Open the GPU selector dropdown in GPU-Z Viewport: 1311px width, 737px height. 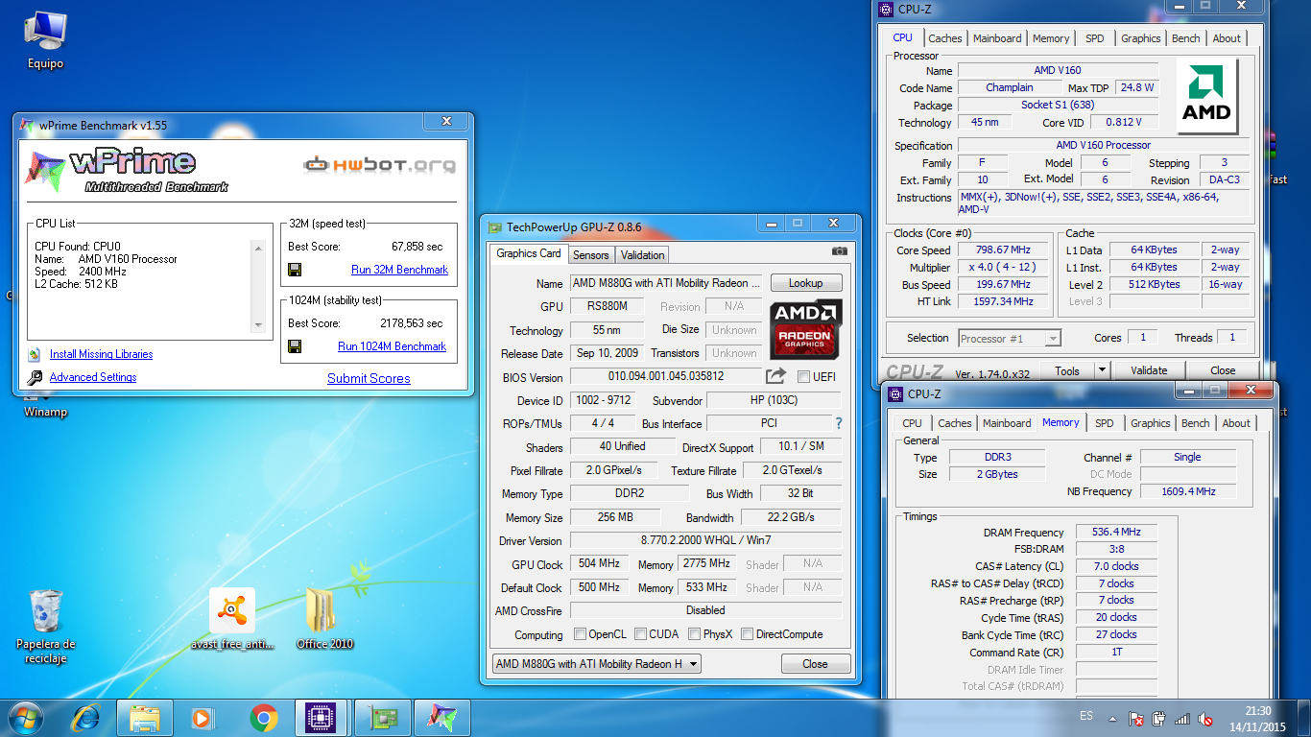[x=597, y=663]
